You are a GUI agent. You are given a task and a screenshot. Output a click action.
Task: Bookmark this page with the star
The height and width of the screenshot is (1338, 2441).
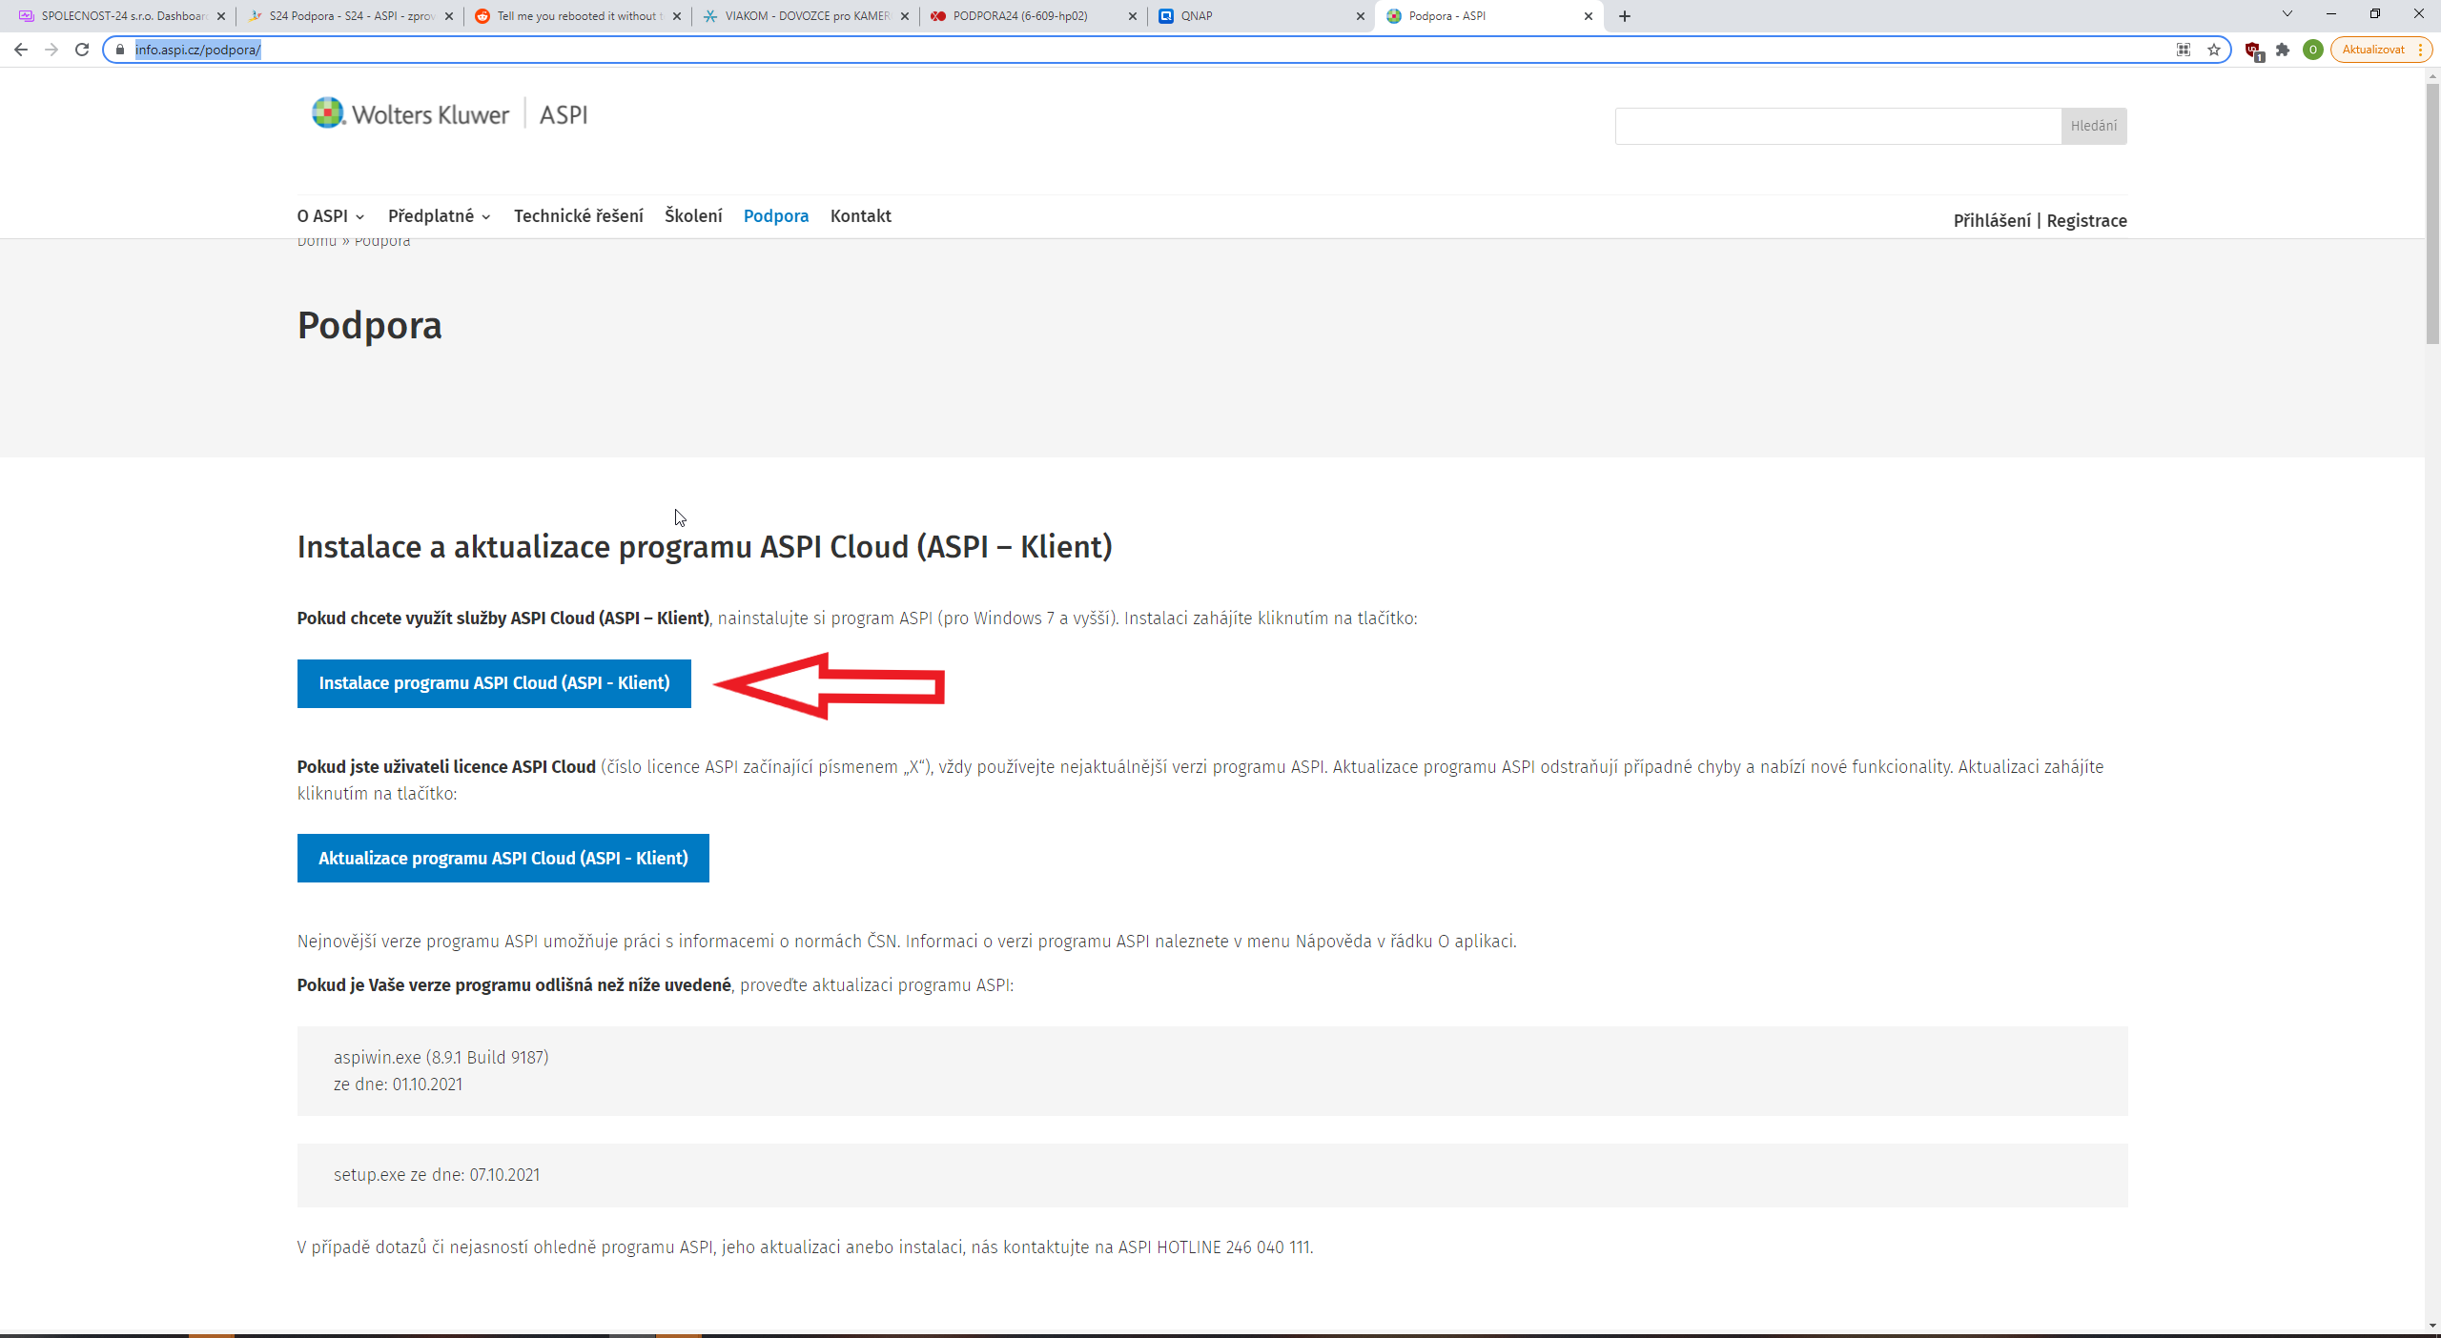2214,50
